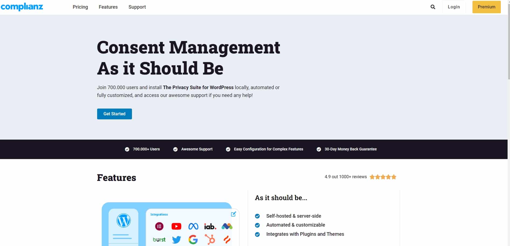The width and height of the screenshot is (510, 246).
Task: Click the checkmark beside Integrates with Plugins
Action: (257, 234)
